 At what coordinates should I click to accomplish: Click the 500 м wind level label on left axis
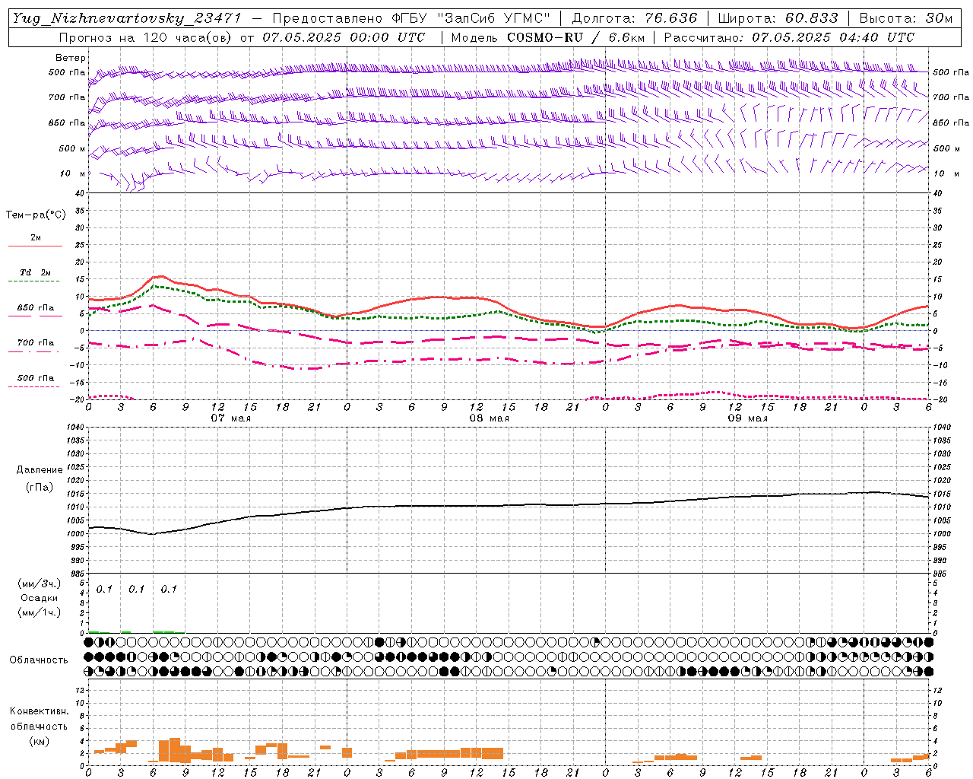coord(72,148)
